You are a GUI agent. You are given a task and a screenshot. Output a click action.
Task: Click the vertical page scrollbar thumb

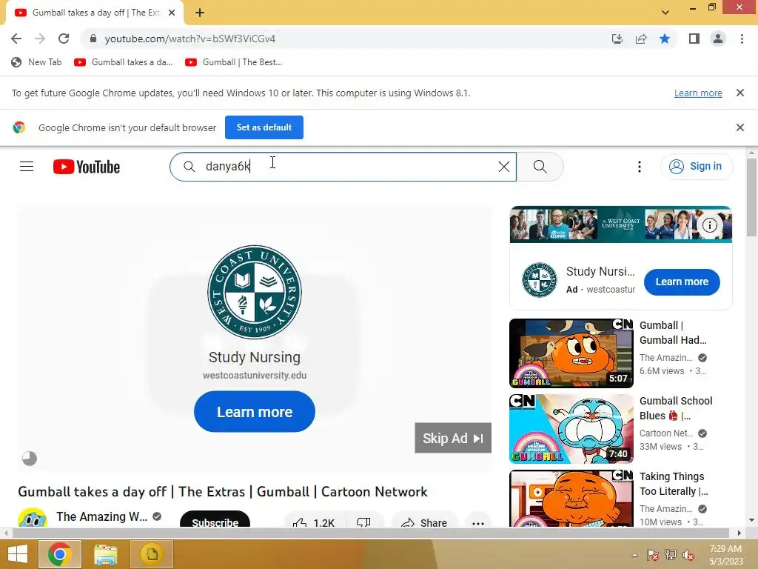tap(751, 197)
